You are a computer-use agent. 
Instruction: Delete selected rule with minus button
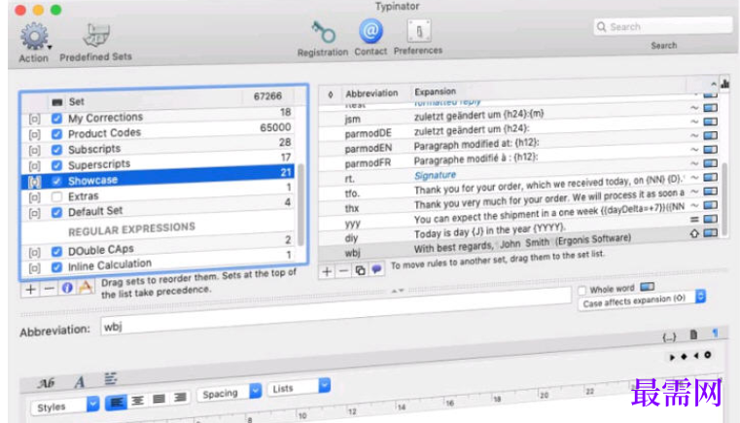343,271
